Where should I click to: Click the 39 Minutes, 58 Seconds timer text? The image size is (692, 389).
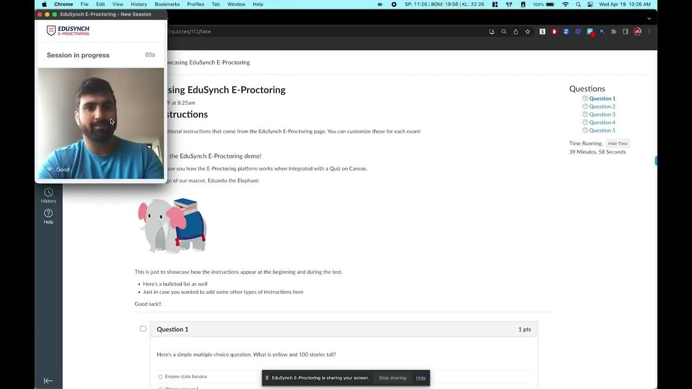[x=597, y=152]
